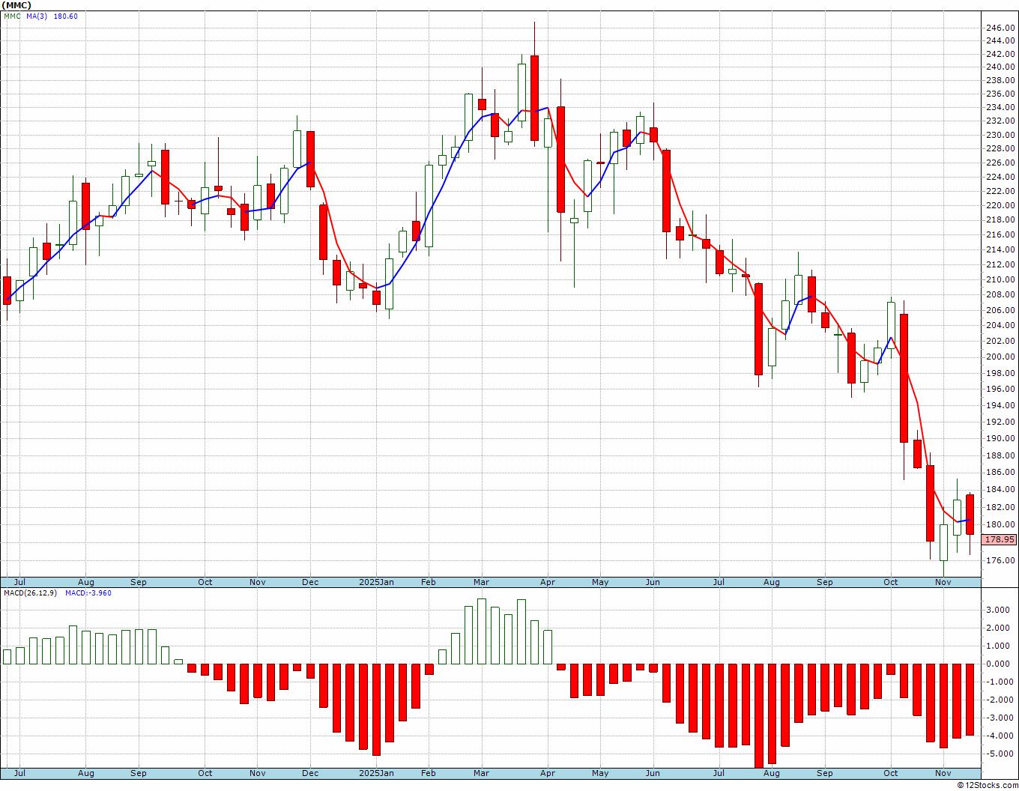Select the 230.00 price axis label
This screenshot has height=791, width=1019.
tap(1000, 135)
